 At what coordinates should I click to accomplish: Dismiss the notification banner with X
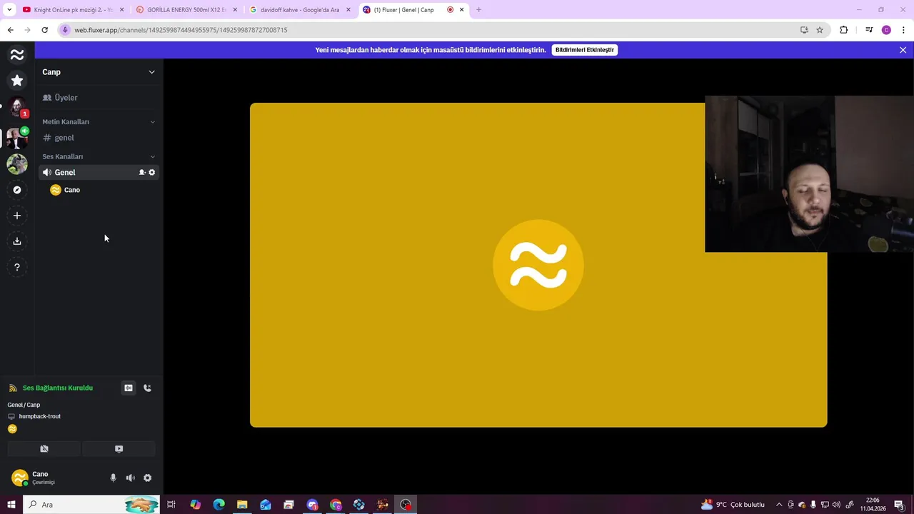903,50
